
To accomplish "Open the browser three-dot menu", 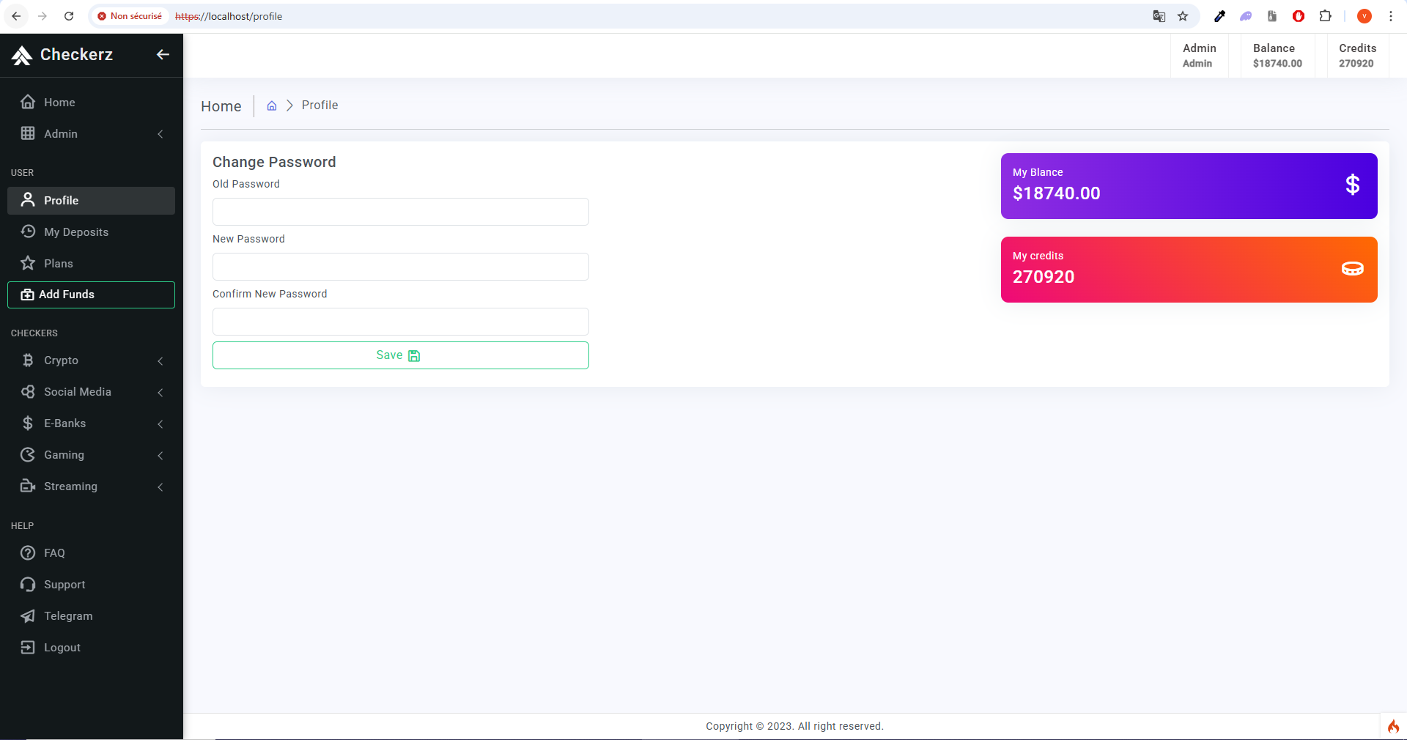I will (1391, 16).
